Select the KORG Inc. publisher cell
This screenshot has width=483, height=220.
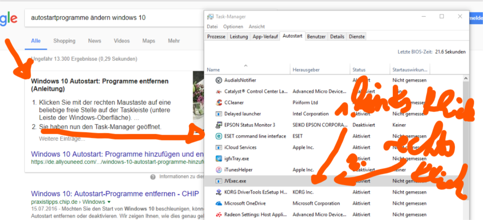tap(303, 192)
